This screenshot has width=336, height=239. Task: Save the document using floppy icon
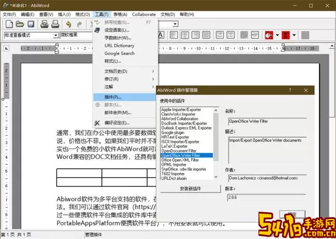point(31,24)
